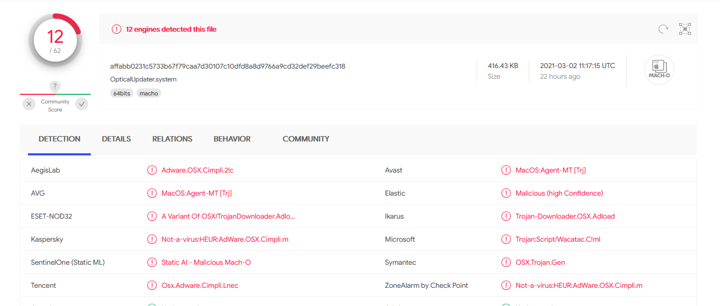Open the similarity graph icon
The height and width of the screenshot is (306, 720).
[x=685, y=29]
